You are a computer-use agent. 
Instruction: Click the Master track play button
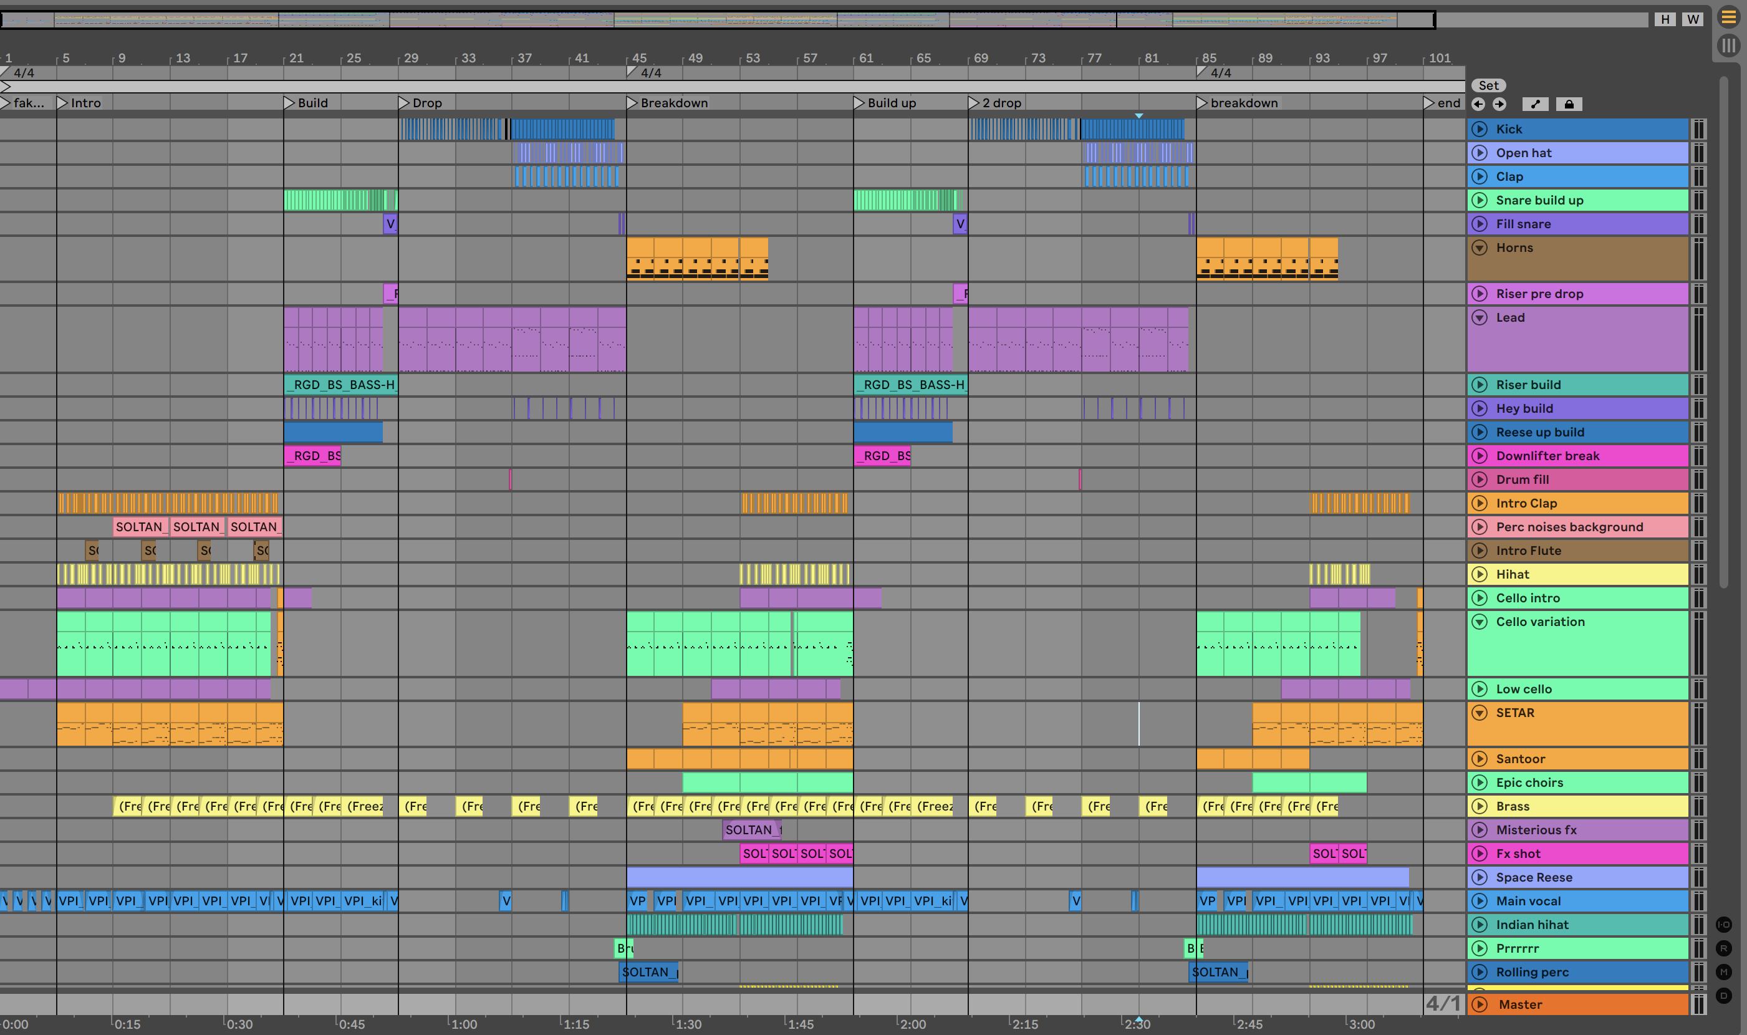tap(1479, 1004)
